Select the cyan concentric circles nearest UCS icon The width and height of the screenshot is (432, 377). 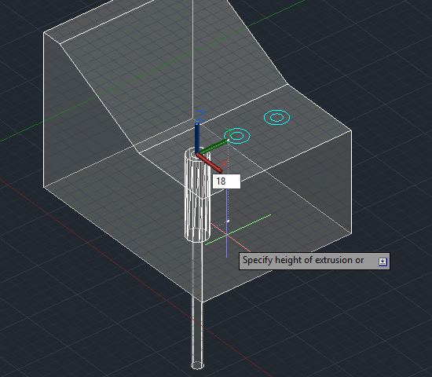[237, 136]
